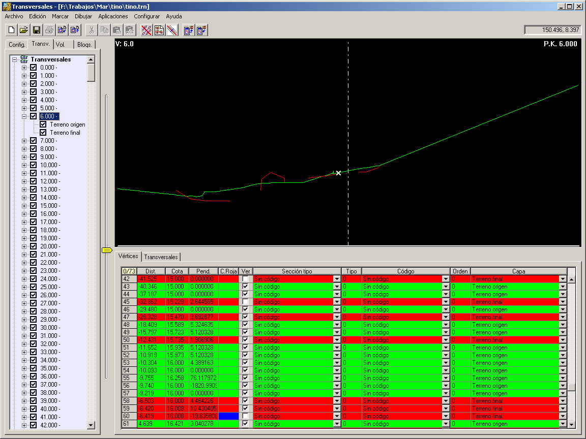586x439 pixels.
Task: Toggle the 10.000 transversal checkbox
Action: [33, 165]
